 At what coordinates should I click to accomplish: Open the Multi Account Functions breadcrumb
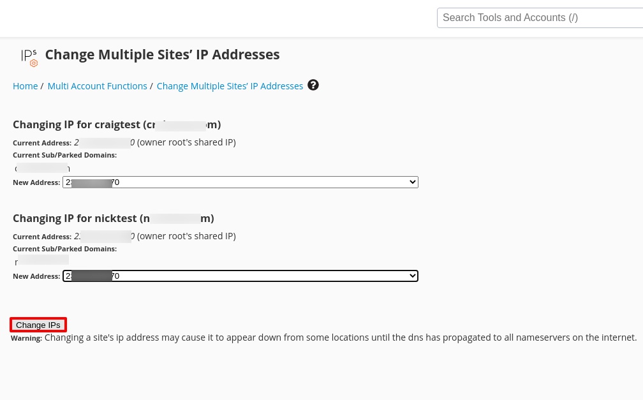pyautogui.click(x=97, y=86)
